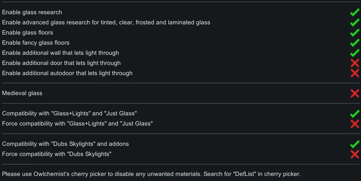361x181 pixels.
Task: Disable advanced glass research checkmark
Action: (355, 23)
